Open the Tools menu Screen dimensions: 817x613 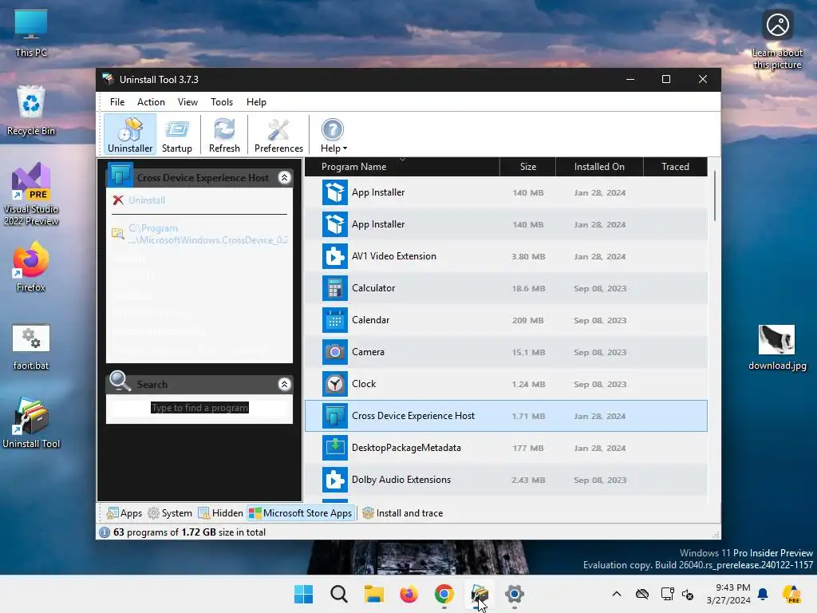tap(222, 102)
